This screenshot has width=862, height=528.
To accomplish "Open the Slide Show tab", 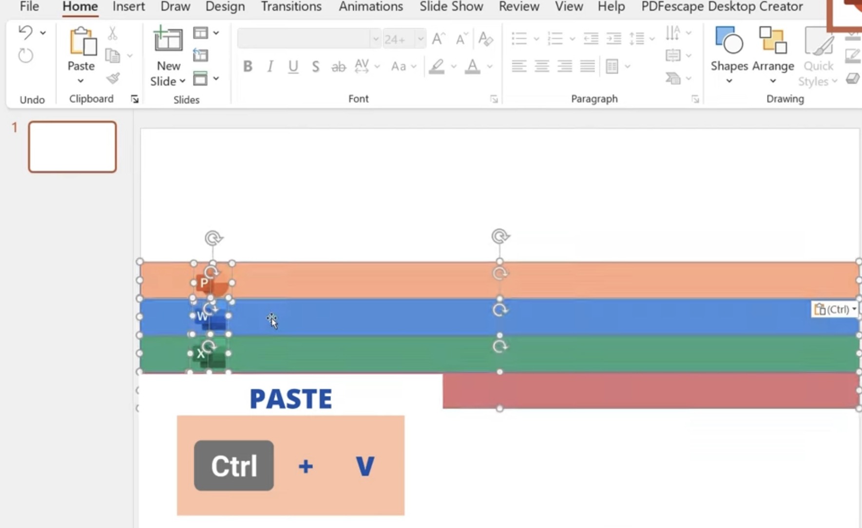I will pyautogui.click(x=451, y=7).
